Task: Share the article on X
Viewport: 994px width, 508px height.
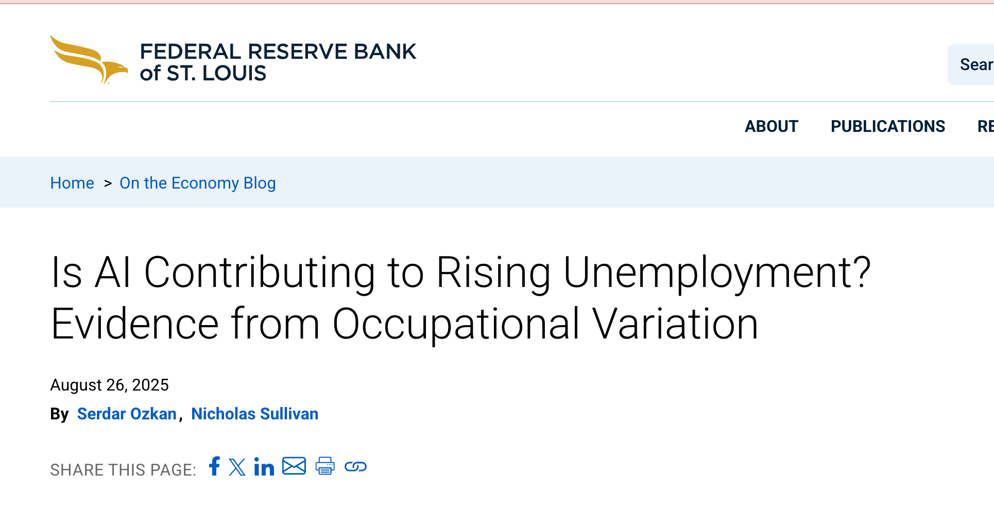Action: (237, 467)
